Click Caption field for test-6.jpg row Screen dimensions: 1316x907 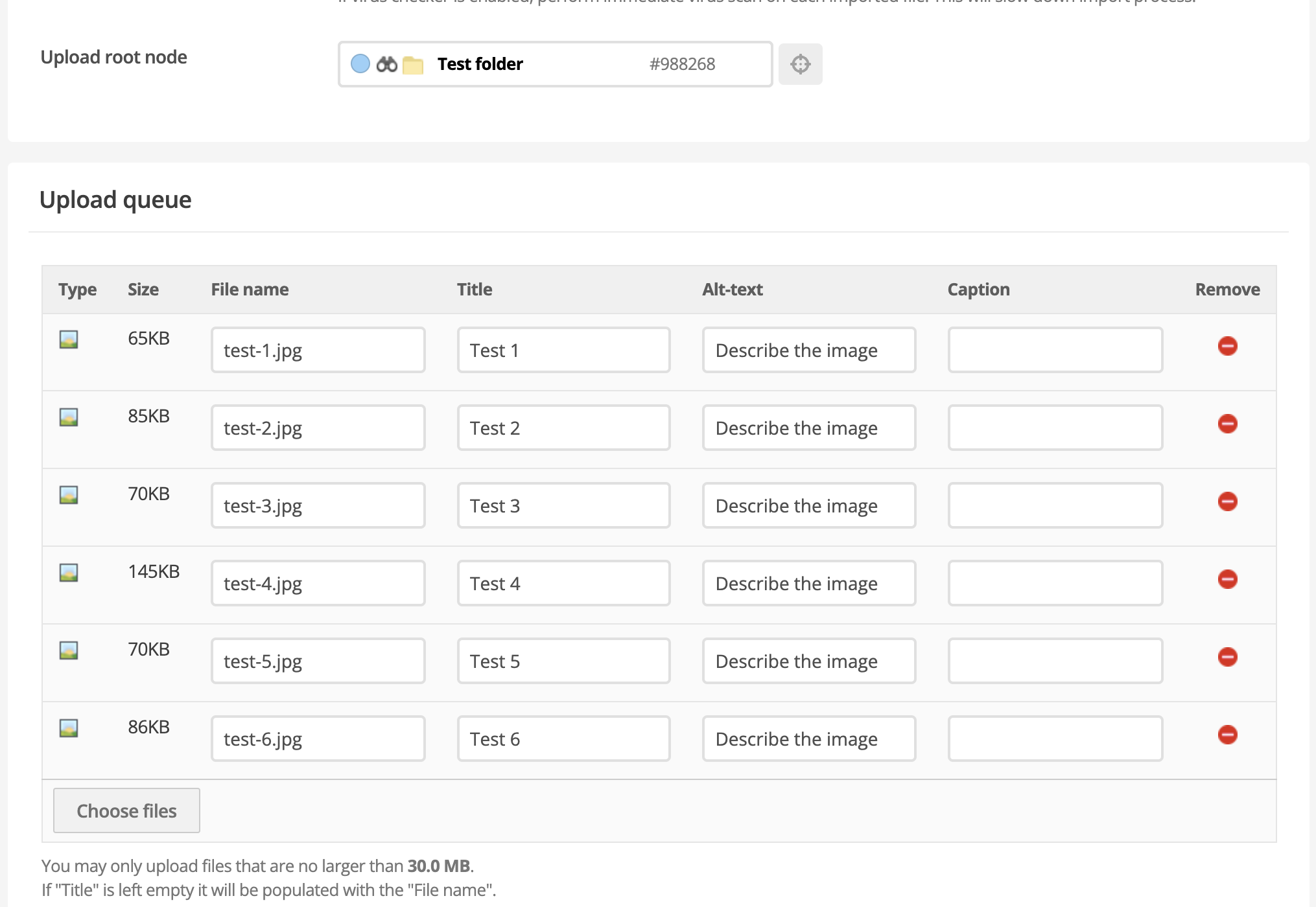point(1055,739)
